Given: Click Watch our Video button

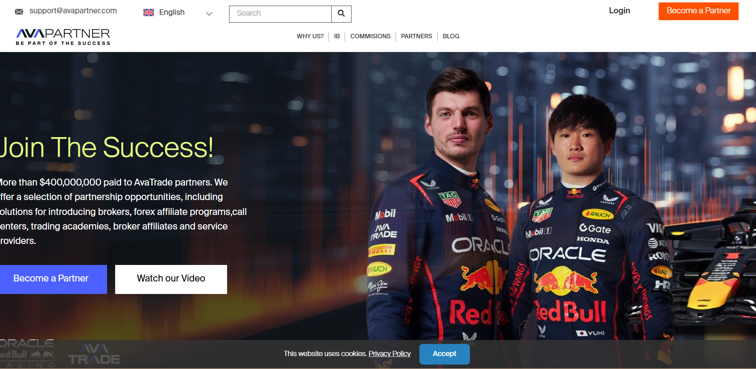Looking at the screenshot, I should pos(171,279).
